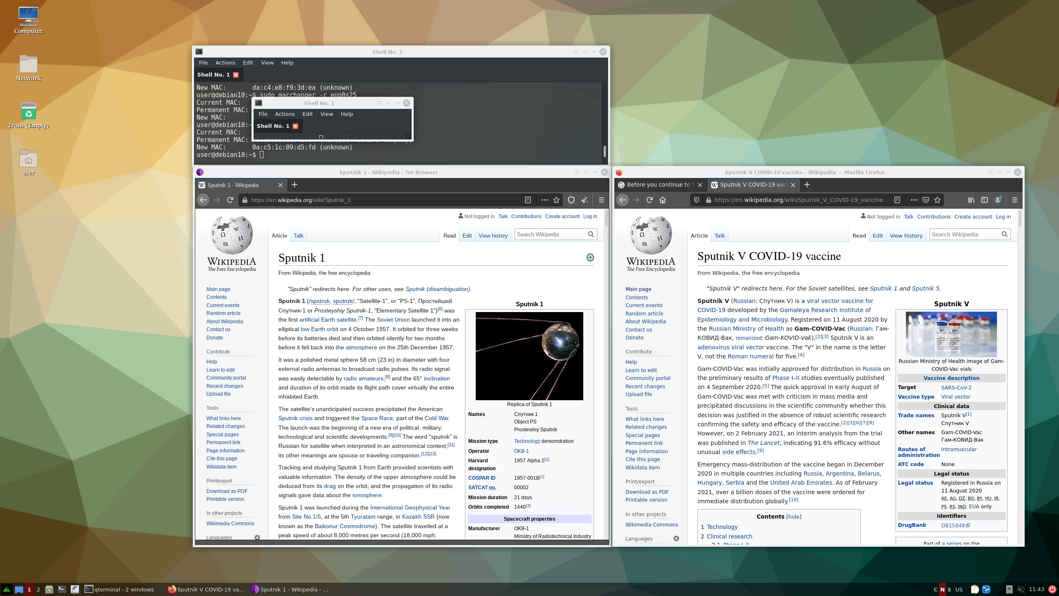
Task: Click the red power button in the taskbar
Action: point(1052,589)
